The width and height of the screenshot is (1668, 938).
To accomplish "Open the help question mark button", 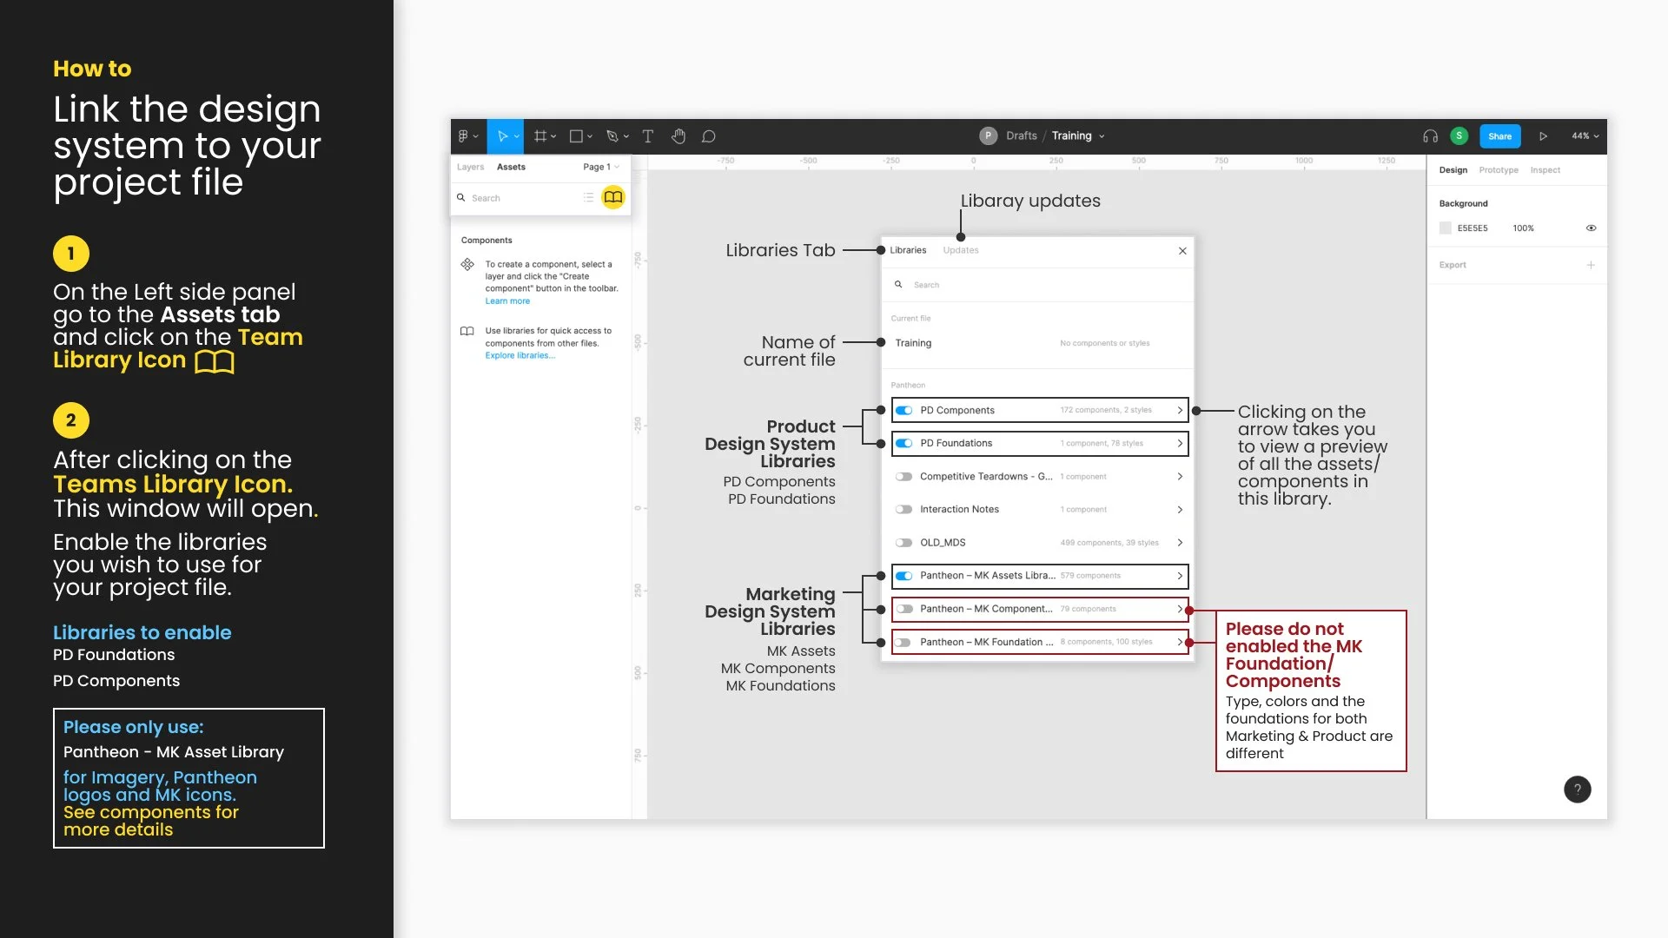I will [1577, 789].
